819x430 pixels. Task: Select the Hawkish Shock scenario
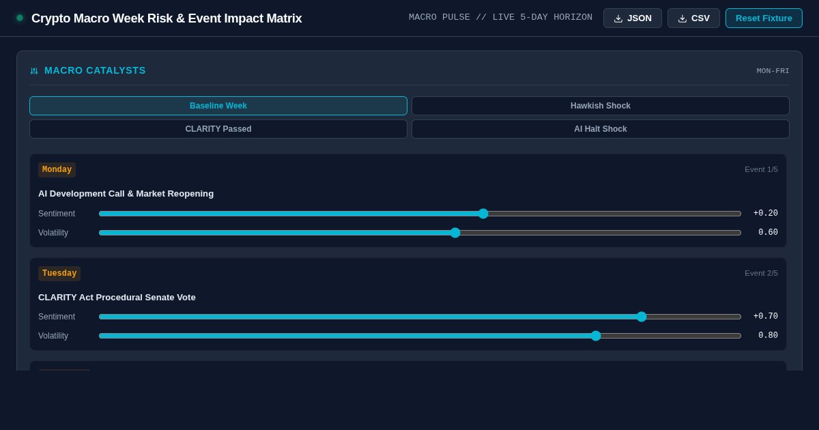click(601, 106)
